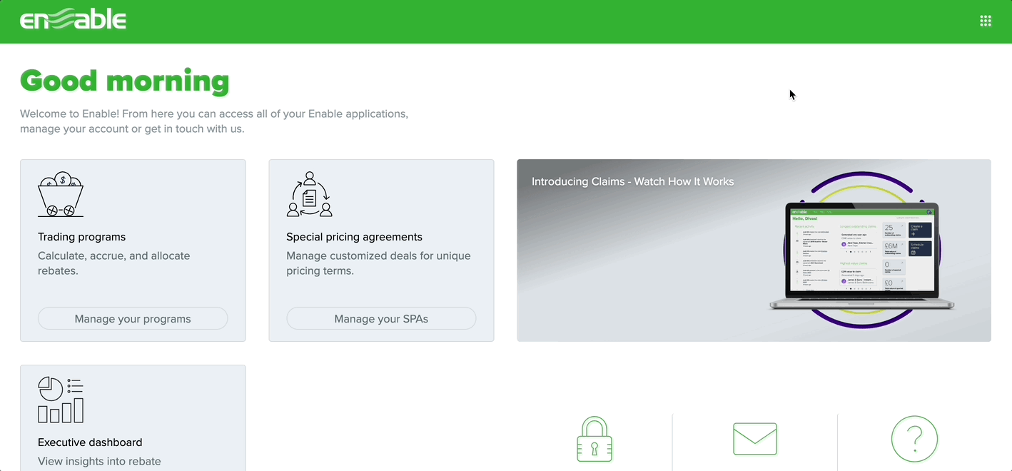
Task: Click the laptop image in Claims banner
Action: (x=861, y=257)
